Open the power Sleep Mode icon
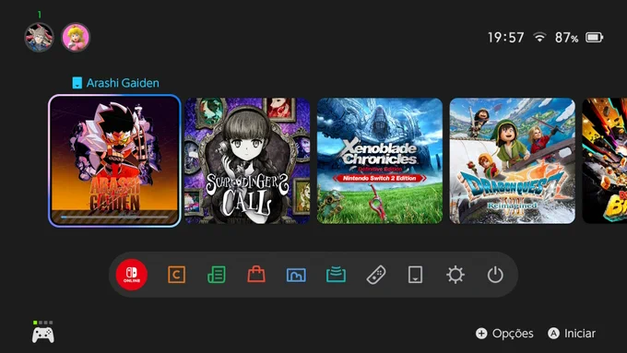 (x=495, y=275)
